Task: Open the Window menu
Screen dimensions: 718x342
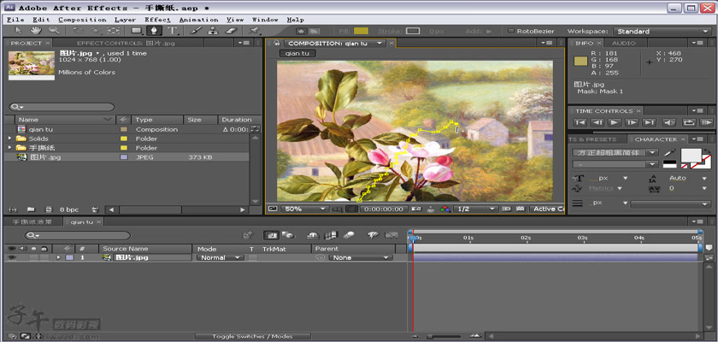Action: pyautogui.click(x=265, y=20)
